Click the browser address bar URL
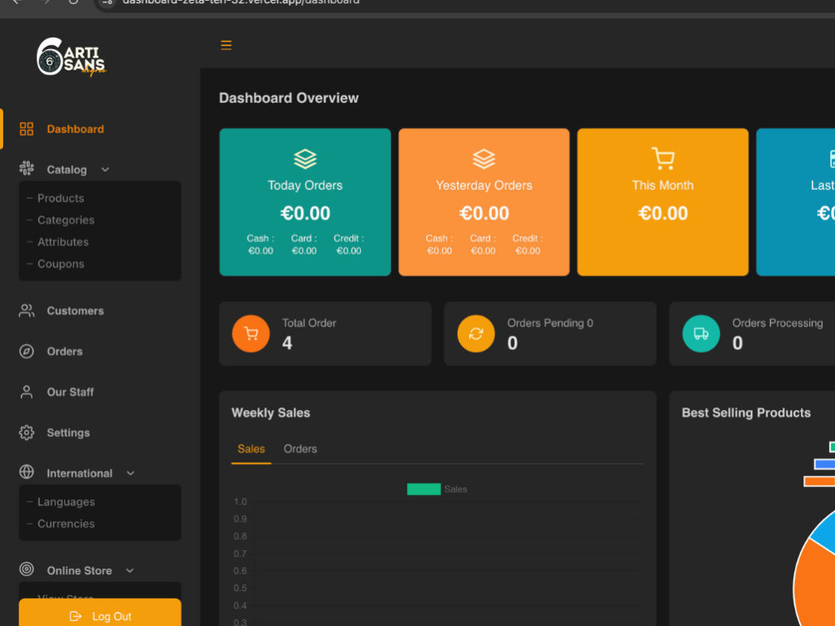Viewport: 835px width, 626px height. click(240, 3)
